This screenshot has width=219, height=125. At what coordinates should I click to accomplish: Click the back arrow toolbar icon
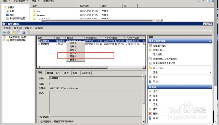point(4,33)
